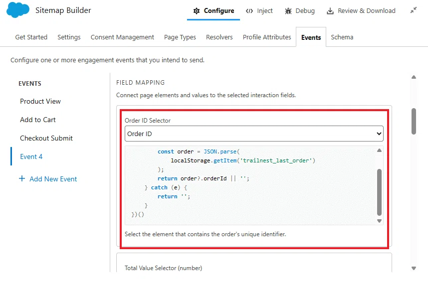Open the Page Types tab
Viewport: 428px width, 296px height.
pyautogui.click(x=180, y=37)
